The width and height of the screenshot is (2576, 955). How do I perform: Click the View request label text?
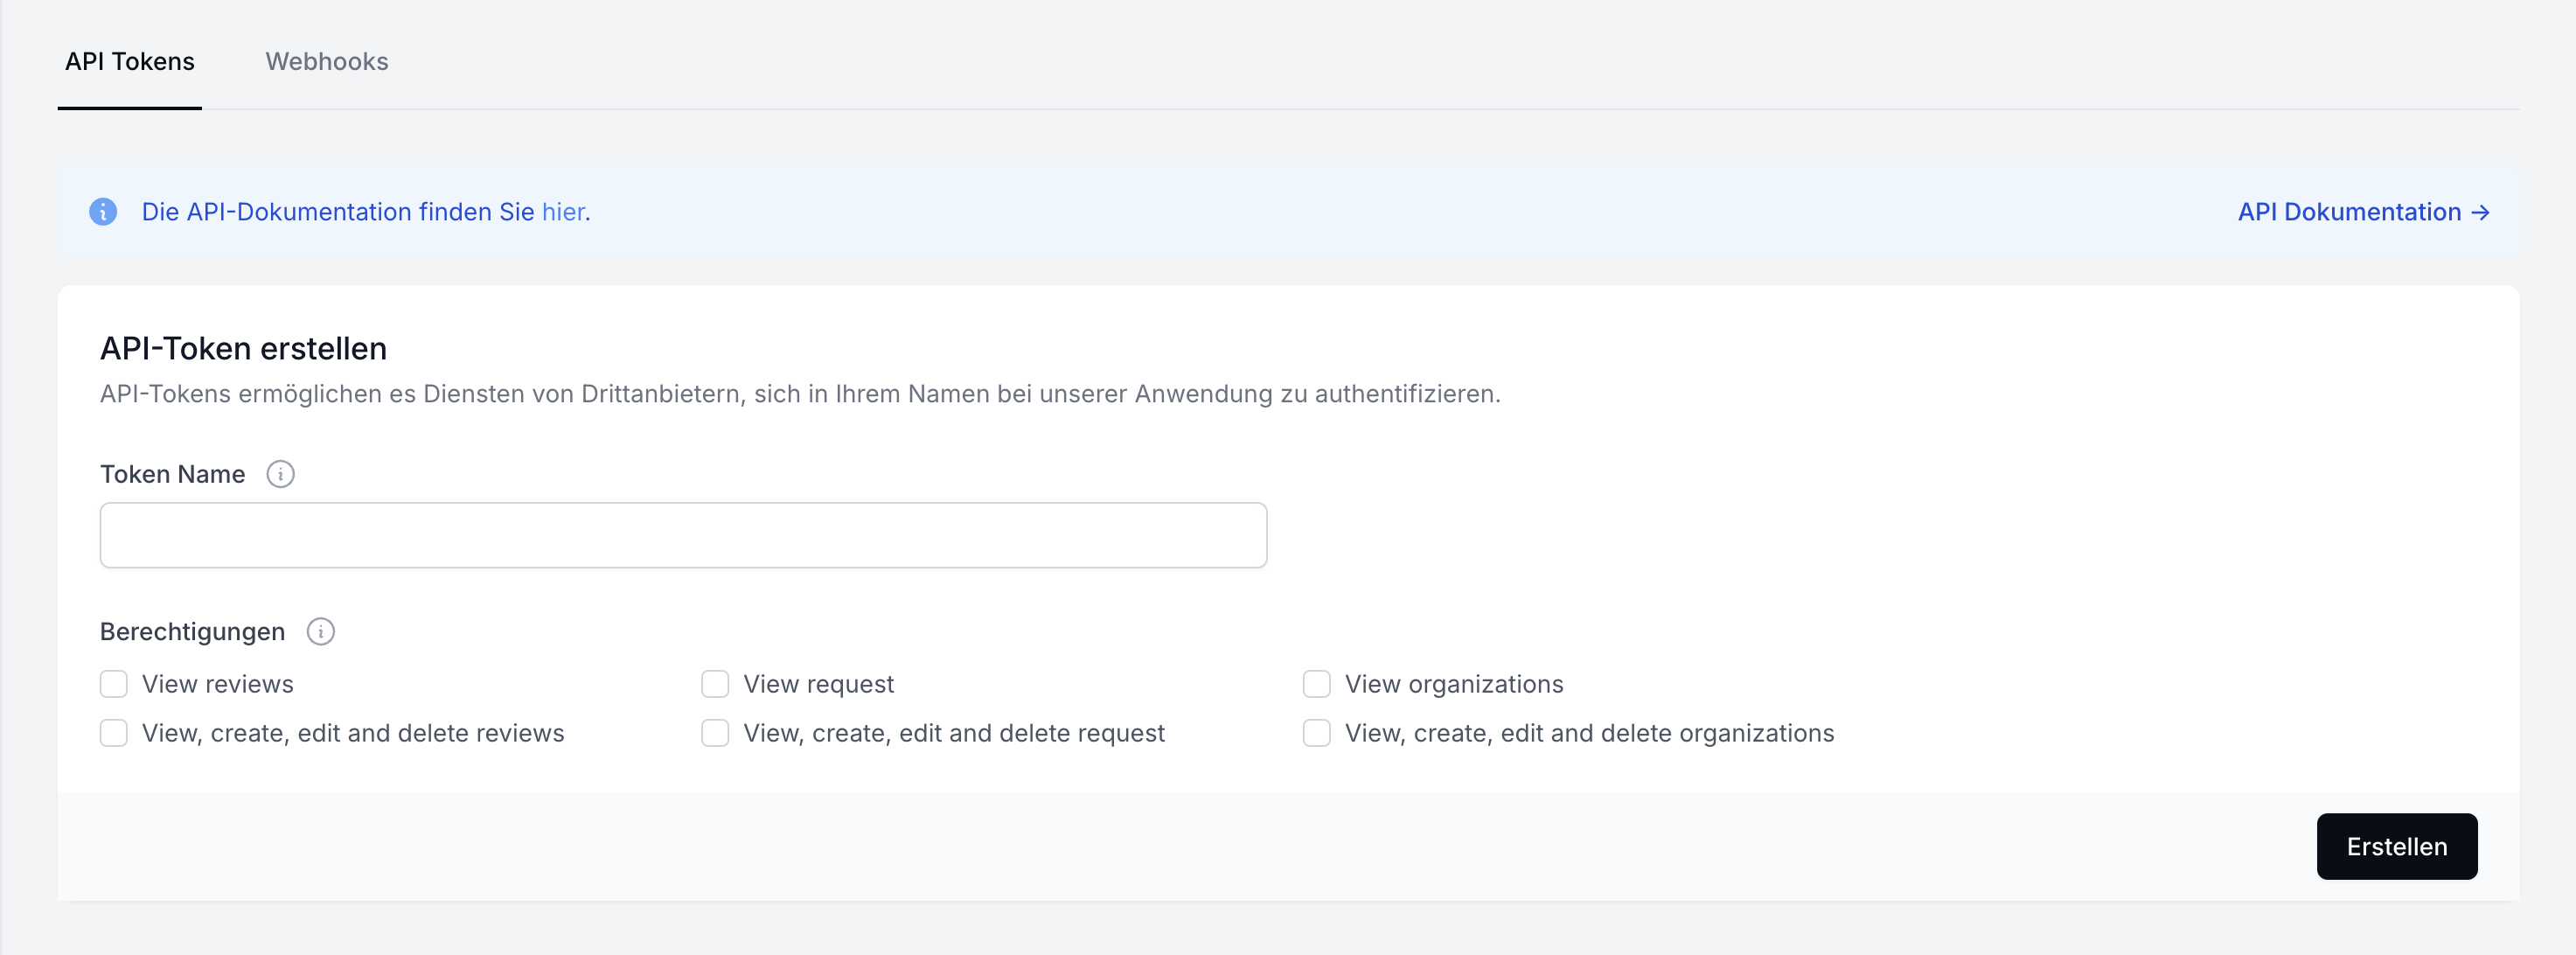point(818,684)
